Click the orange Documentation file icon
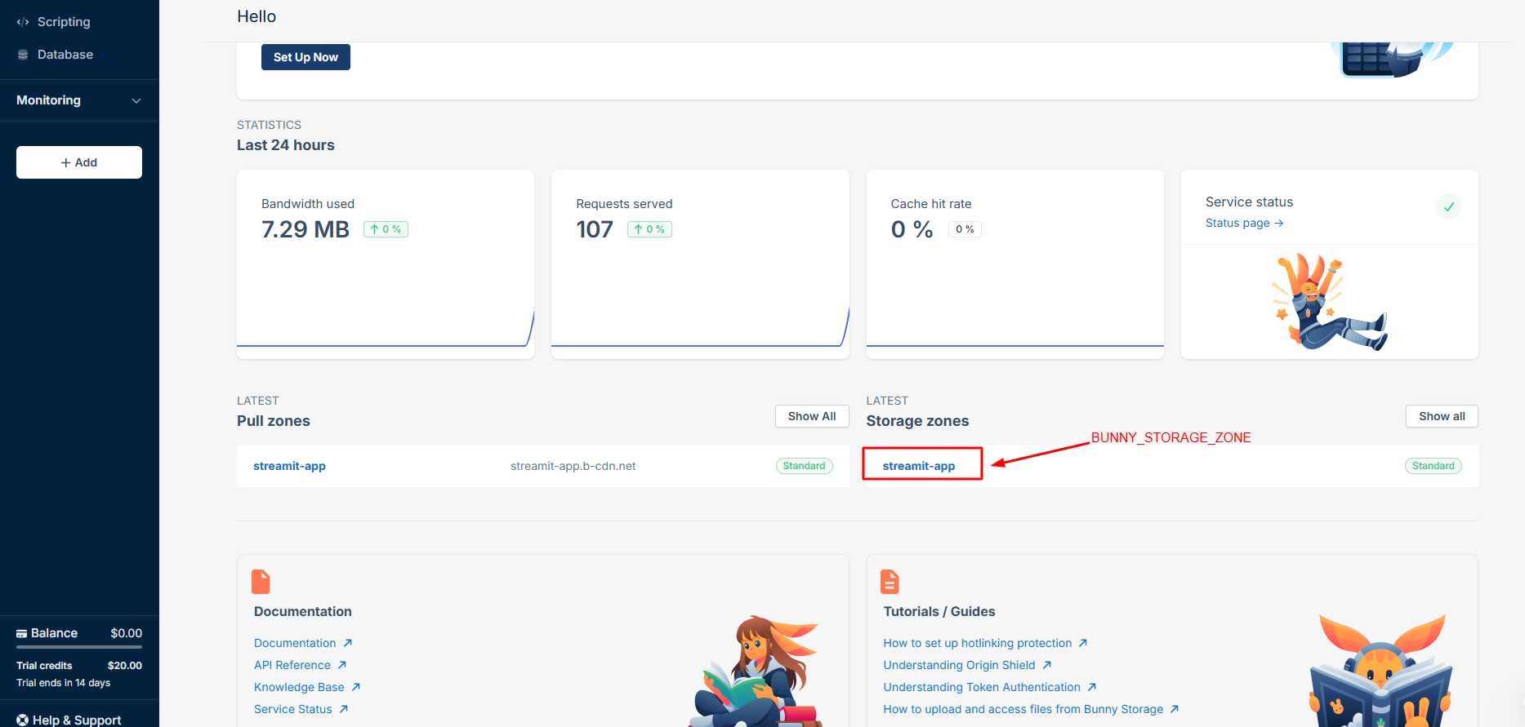 coord(261,582)
